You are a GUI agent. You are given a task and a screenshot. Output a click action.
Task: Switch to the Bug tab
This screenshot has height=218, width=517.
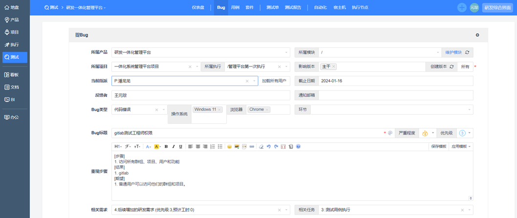point(221,8)
